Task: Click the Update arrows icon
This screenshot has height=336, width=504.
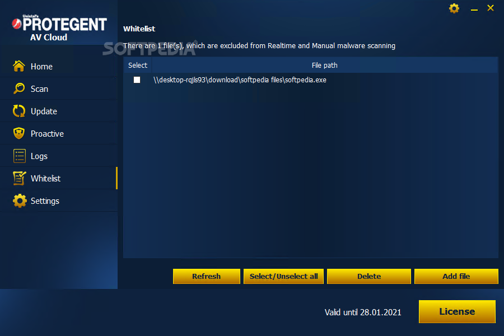Action: (19, 111)
